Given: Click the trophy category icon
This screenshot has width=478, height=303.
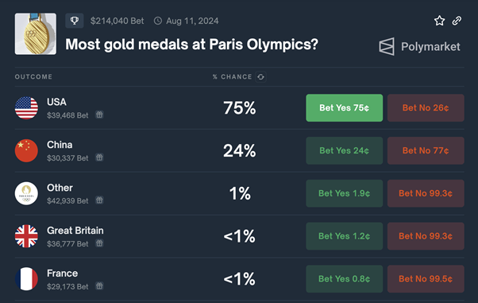Looking at the screenshot, I should click(75, 21).
